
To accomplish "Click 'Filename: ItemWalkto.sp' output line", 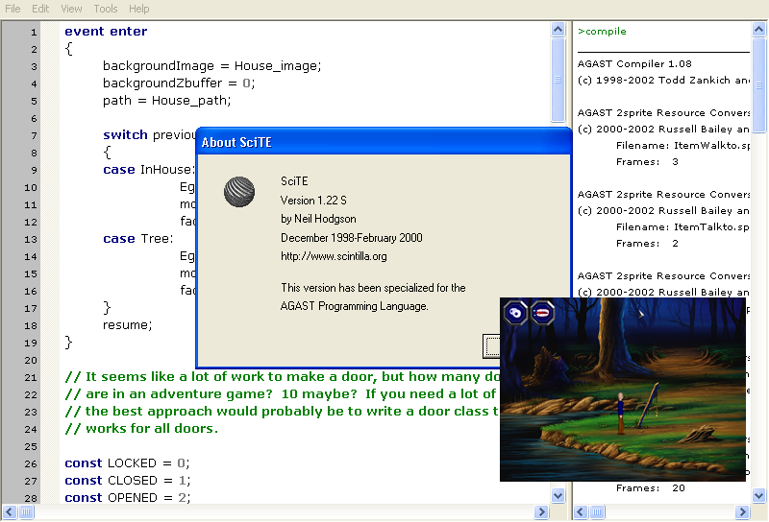I will (x=682, y=146).
